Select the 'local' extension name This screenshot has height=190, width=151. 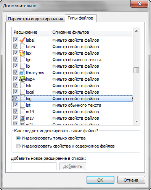(30, 92)
